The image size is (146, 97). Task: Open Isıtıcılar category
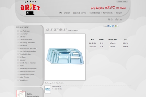(22, 37)
